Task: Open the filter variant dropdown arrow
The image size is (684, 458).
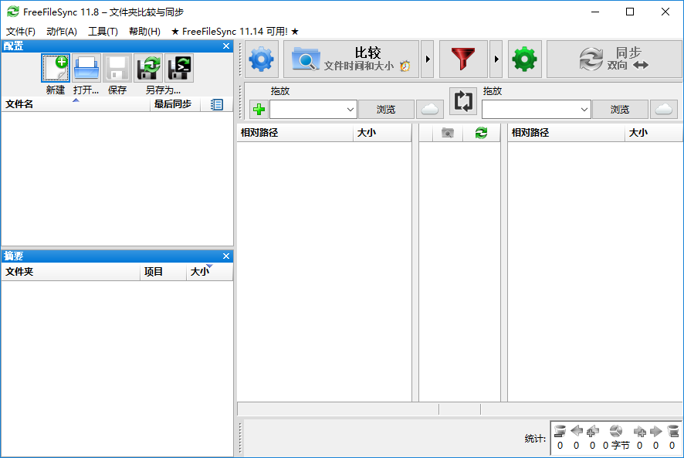Action: [496, 59]
